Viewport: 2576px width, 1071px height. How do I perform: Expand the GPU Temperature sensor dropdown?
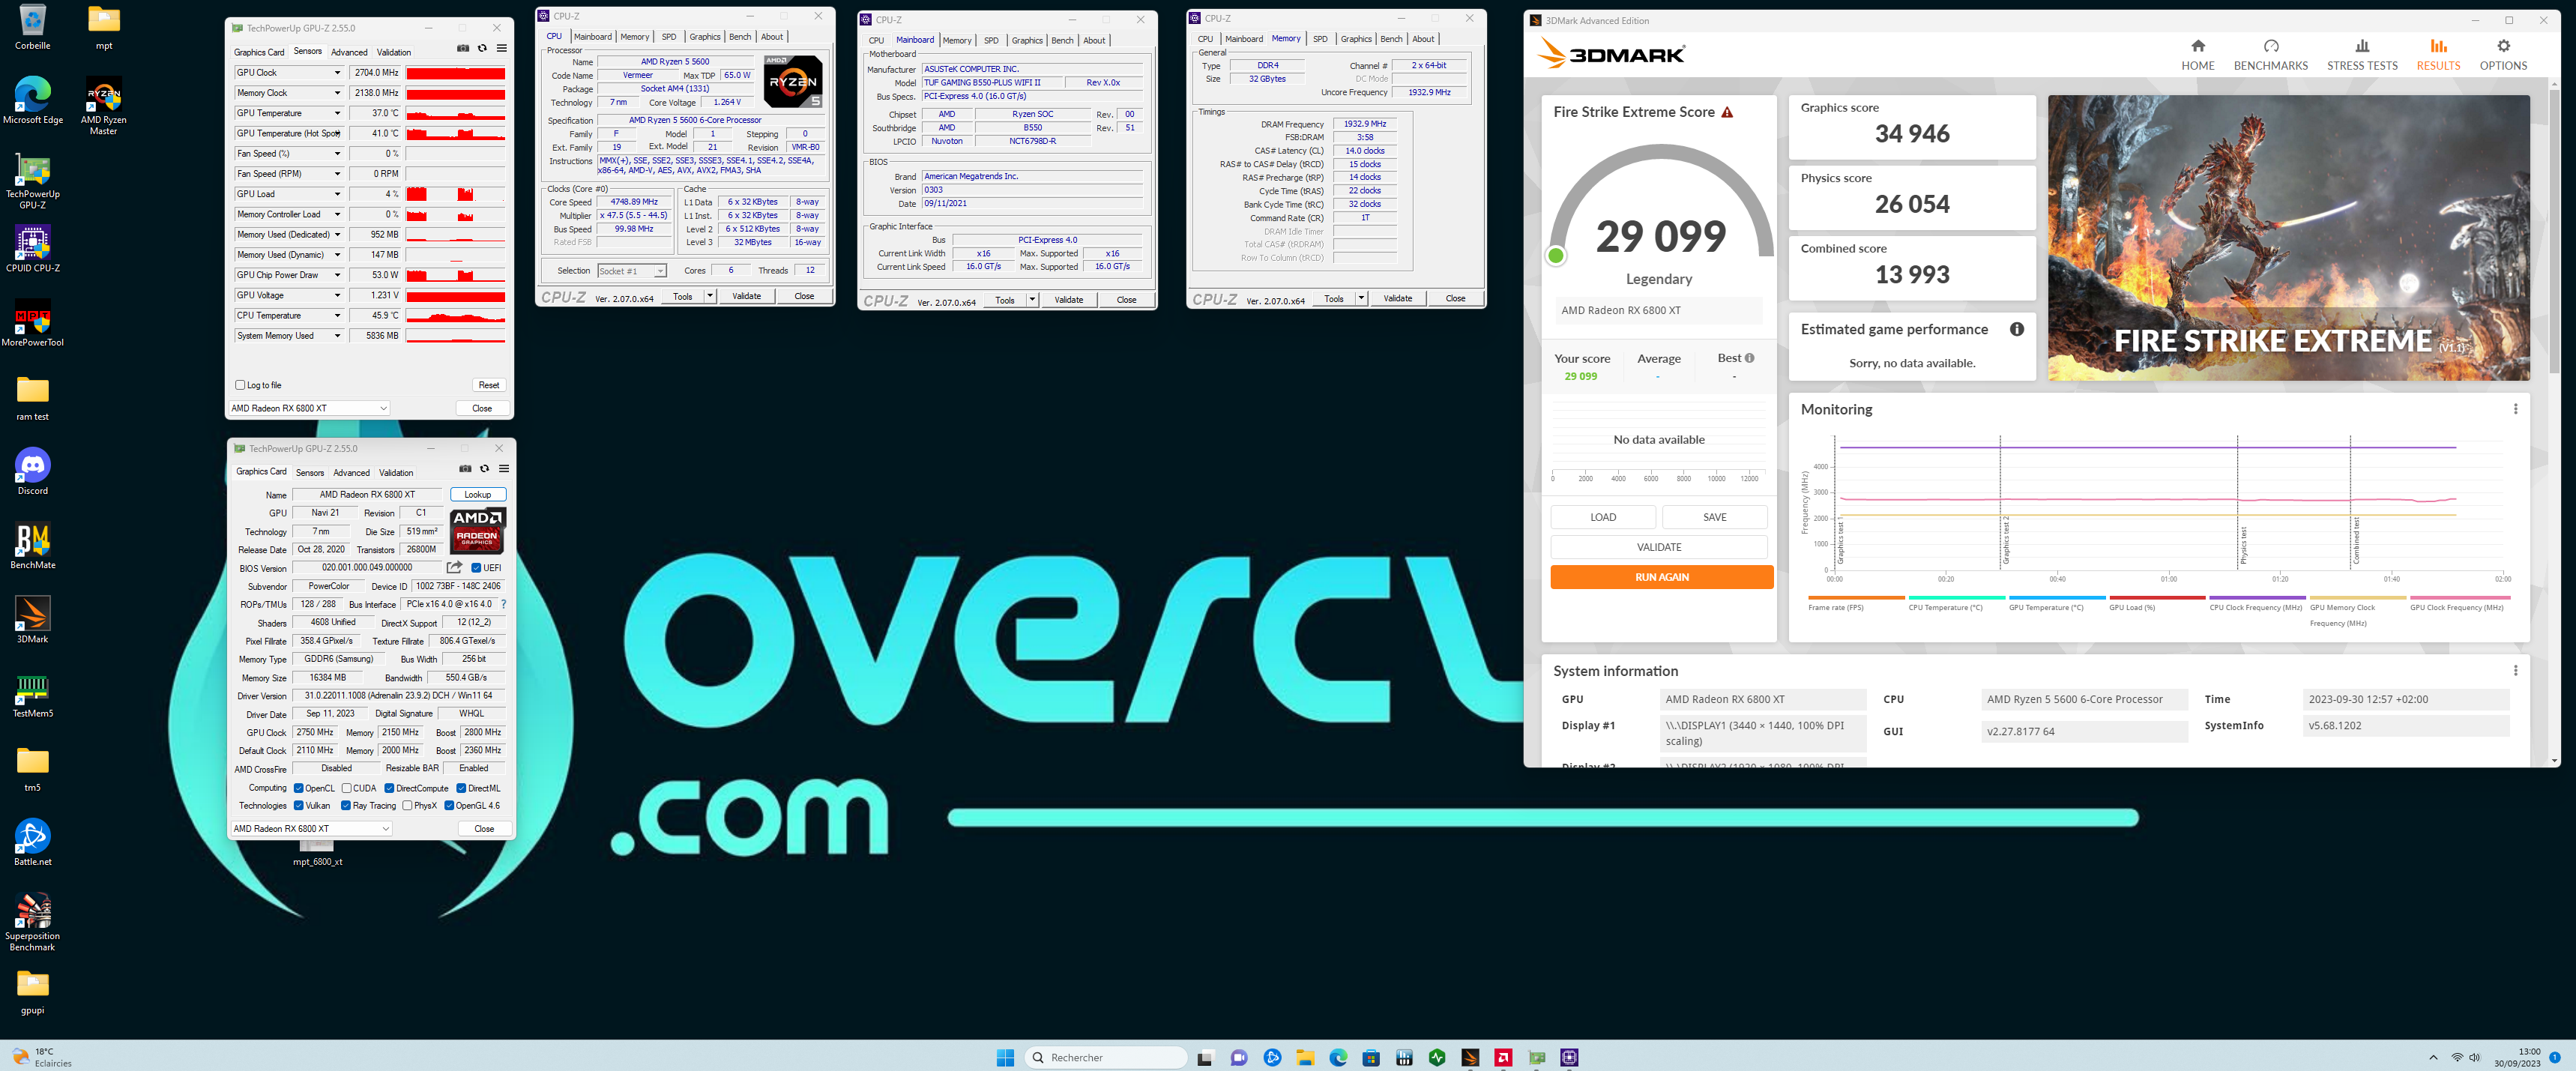[337, 113]
